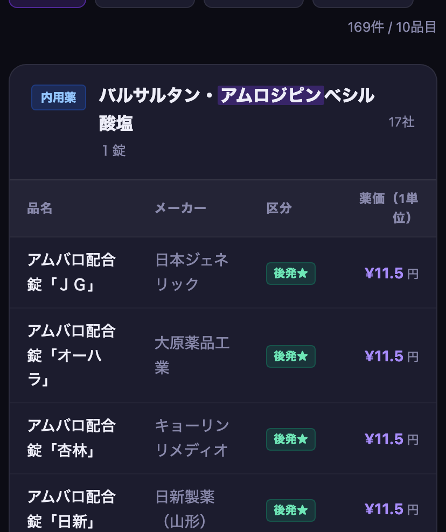Open アムバロ配合錠「日新」 product row
This screenshot has height=532, width=446.
click(x=223, y=503)
